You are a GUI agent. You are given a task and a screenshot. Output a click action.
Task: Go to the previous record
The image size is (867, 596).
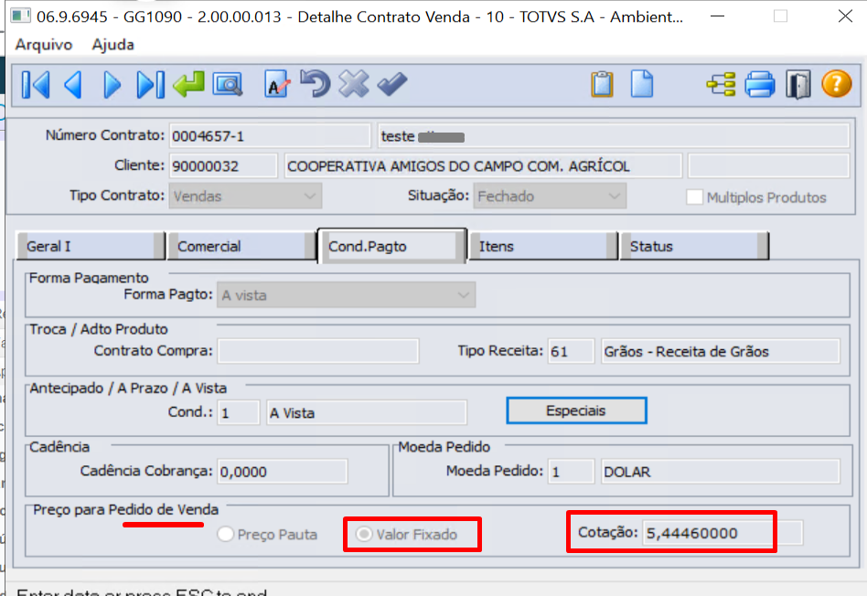tap(73, 85)
